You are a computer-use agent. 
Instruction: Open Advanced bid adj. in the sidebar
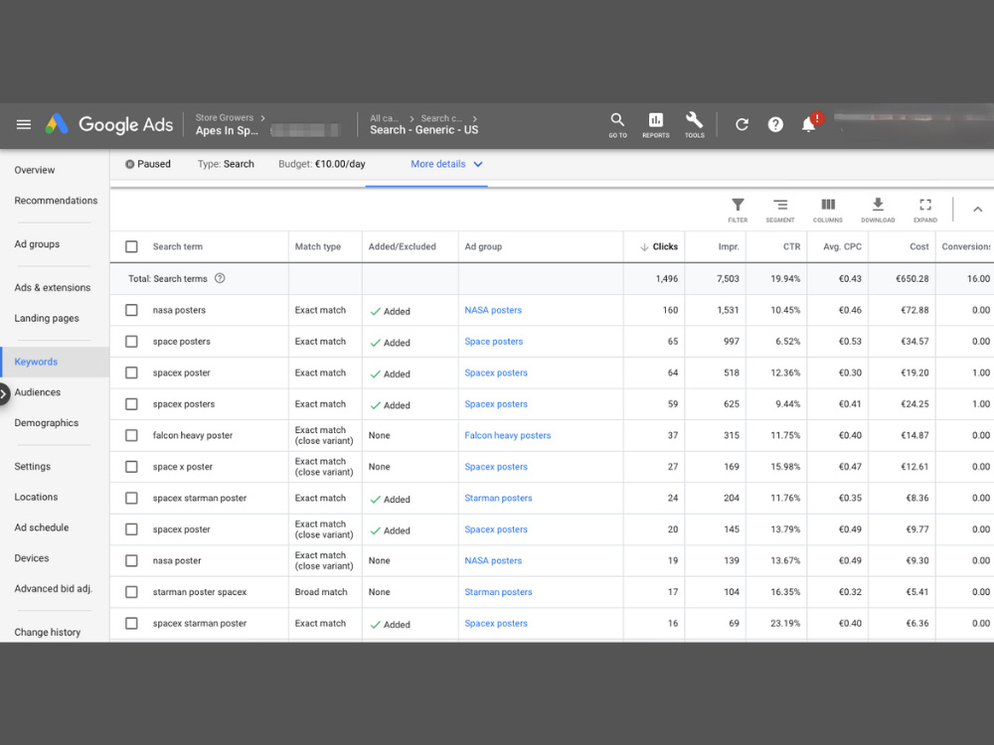pyautogui.click(x=54, y=588)
